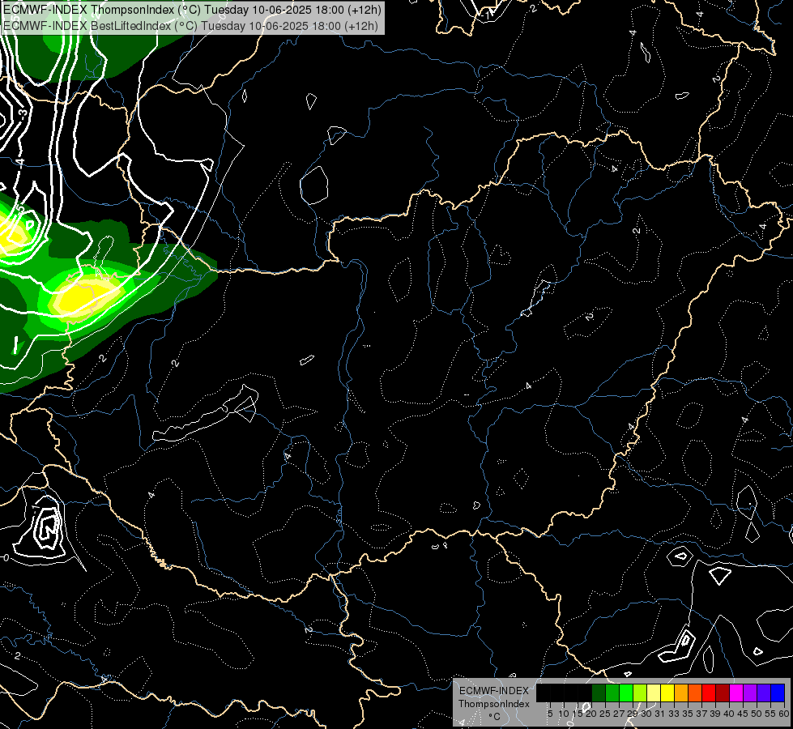793x729 pixels.
Task: Click the °C unit label in the legend
Action: pos(494,717)
